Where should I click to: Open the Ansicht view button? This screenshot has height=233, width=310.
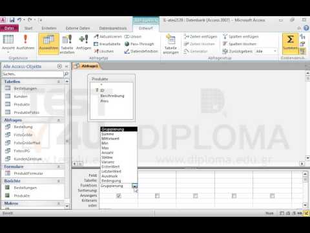[8, 43]
